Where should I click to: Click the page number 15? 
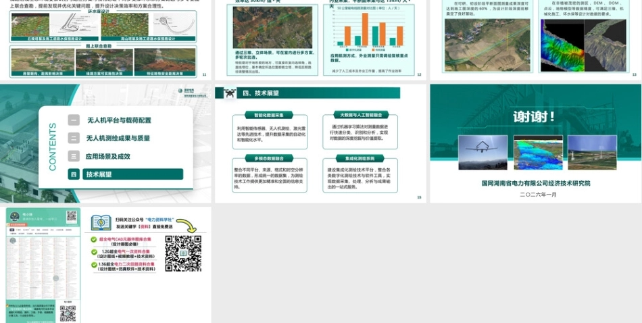pos(419,197)
